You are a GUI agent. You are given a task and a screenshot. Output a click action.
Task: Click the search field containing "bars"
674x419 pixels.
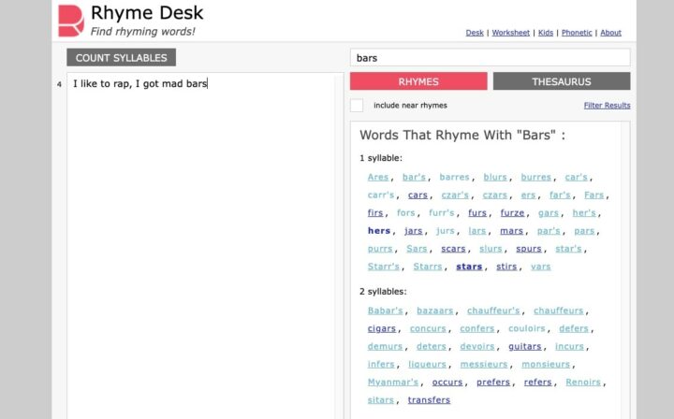click(x=490, y=58)
